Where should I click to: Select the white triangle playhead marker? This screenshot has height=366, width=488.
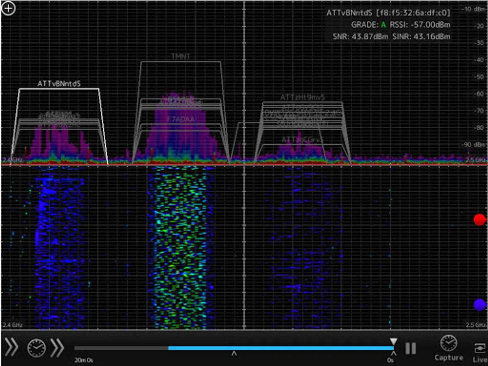tap(393, 341)
